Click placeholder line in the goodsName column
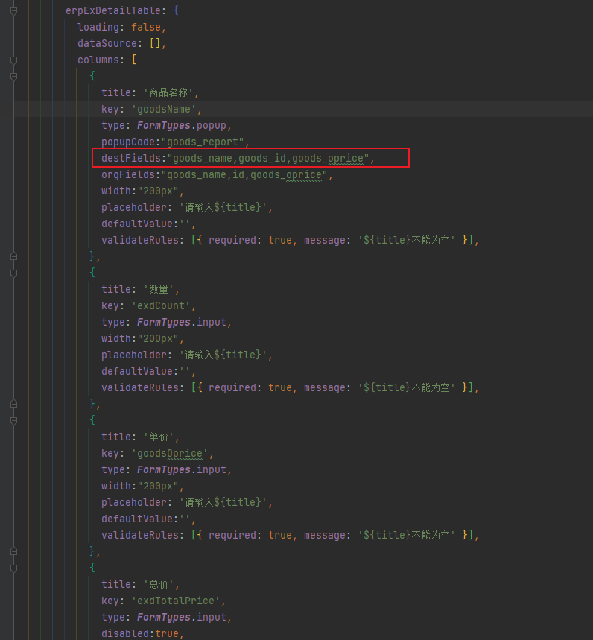Screen dimensions: 593x640 click(x=187, y=207)
